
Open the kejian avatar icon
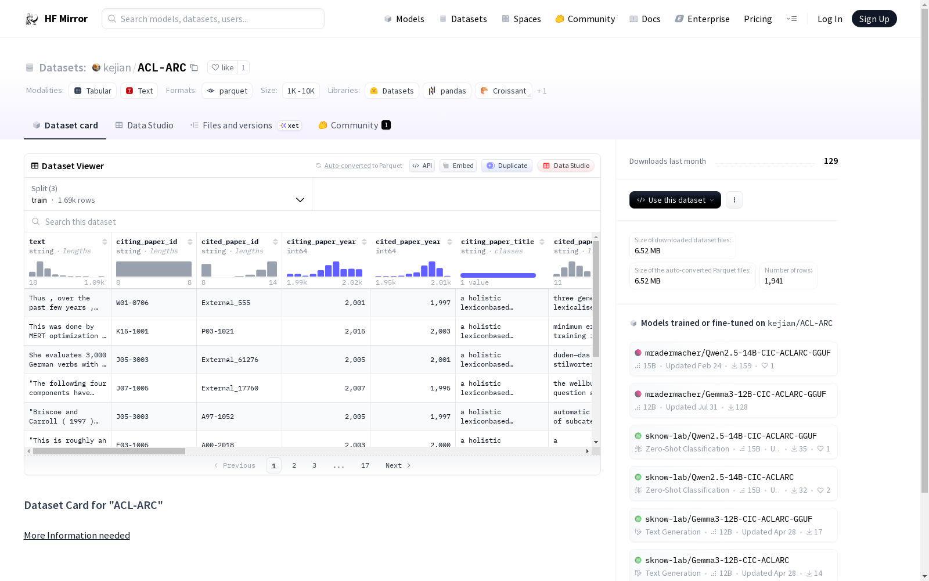(x=96, y=67)
